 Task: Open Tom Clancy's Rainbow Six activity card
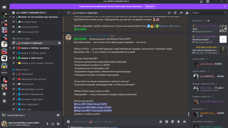tap(209, 50)
